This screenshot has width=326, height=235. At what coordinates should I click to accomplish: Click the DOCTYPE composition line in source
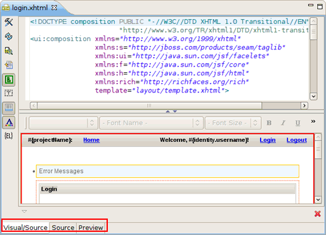[169, 22]
